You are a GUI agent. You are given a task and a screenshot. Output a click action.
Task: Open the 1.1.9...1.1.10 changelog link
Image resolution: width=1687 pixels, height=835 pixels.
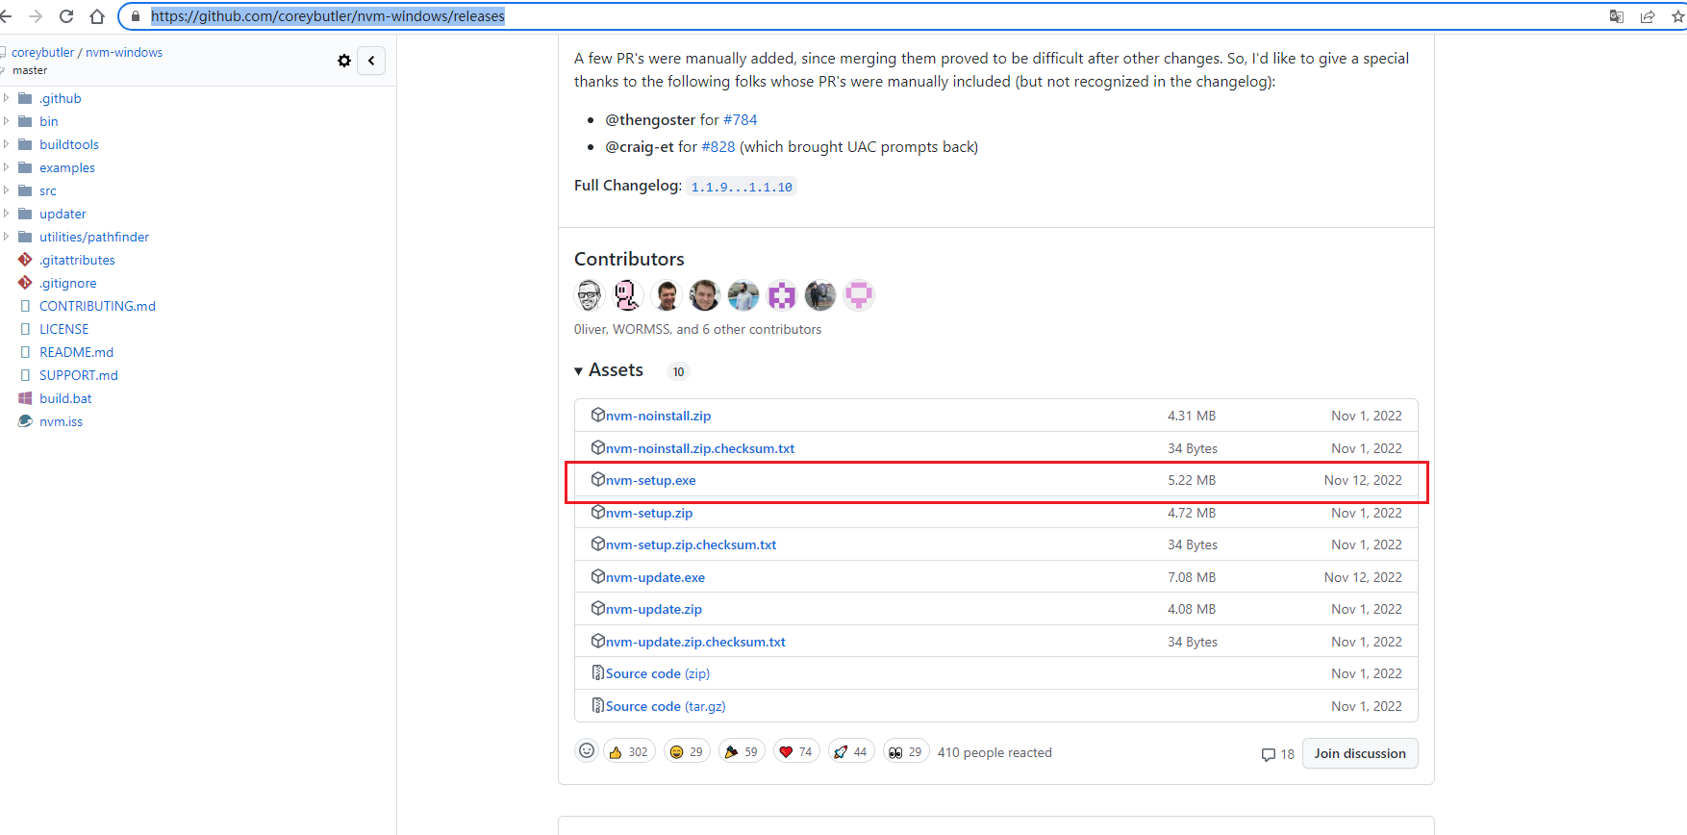(x=742, y=187)
